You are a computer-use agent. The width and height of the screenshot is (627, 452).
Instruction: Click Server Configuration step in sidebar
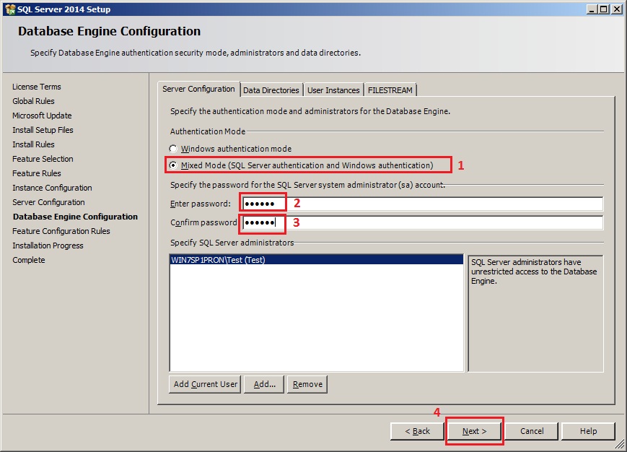pyautogui.click(x=48, y=202)
